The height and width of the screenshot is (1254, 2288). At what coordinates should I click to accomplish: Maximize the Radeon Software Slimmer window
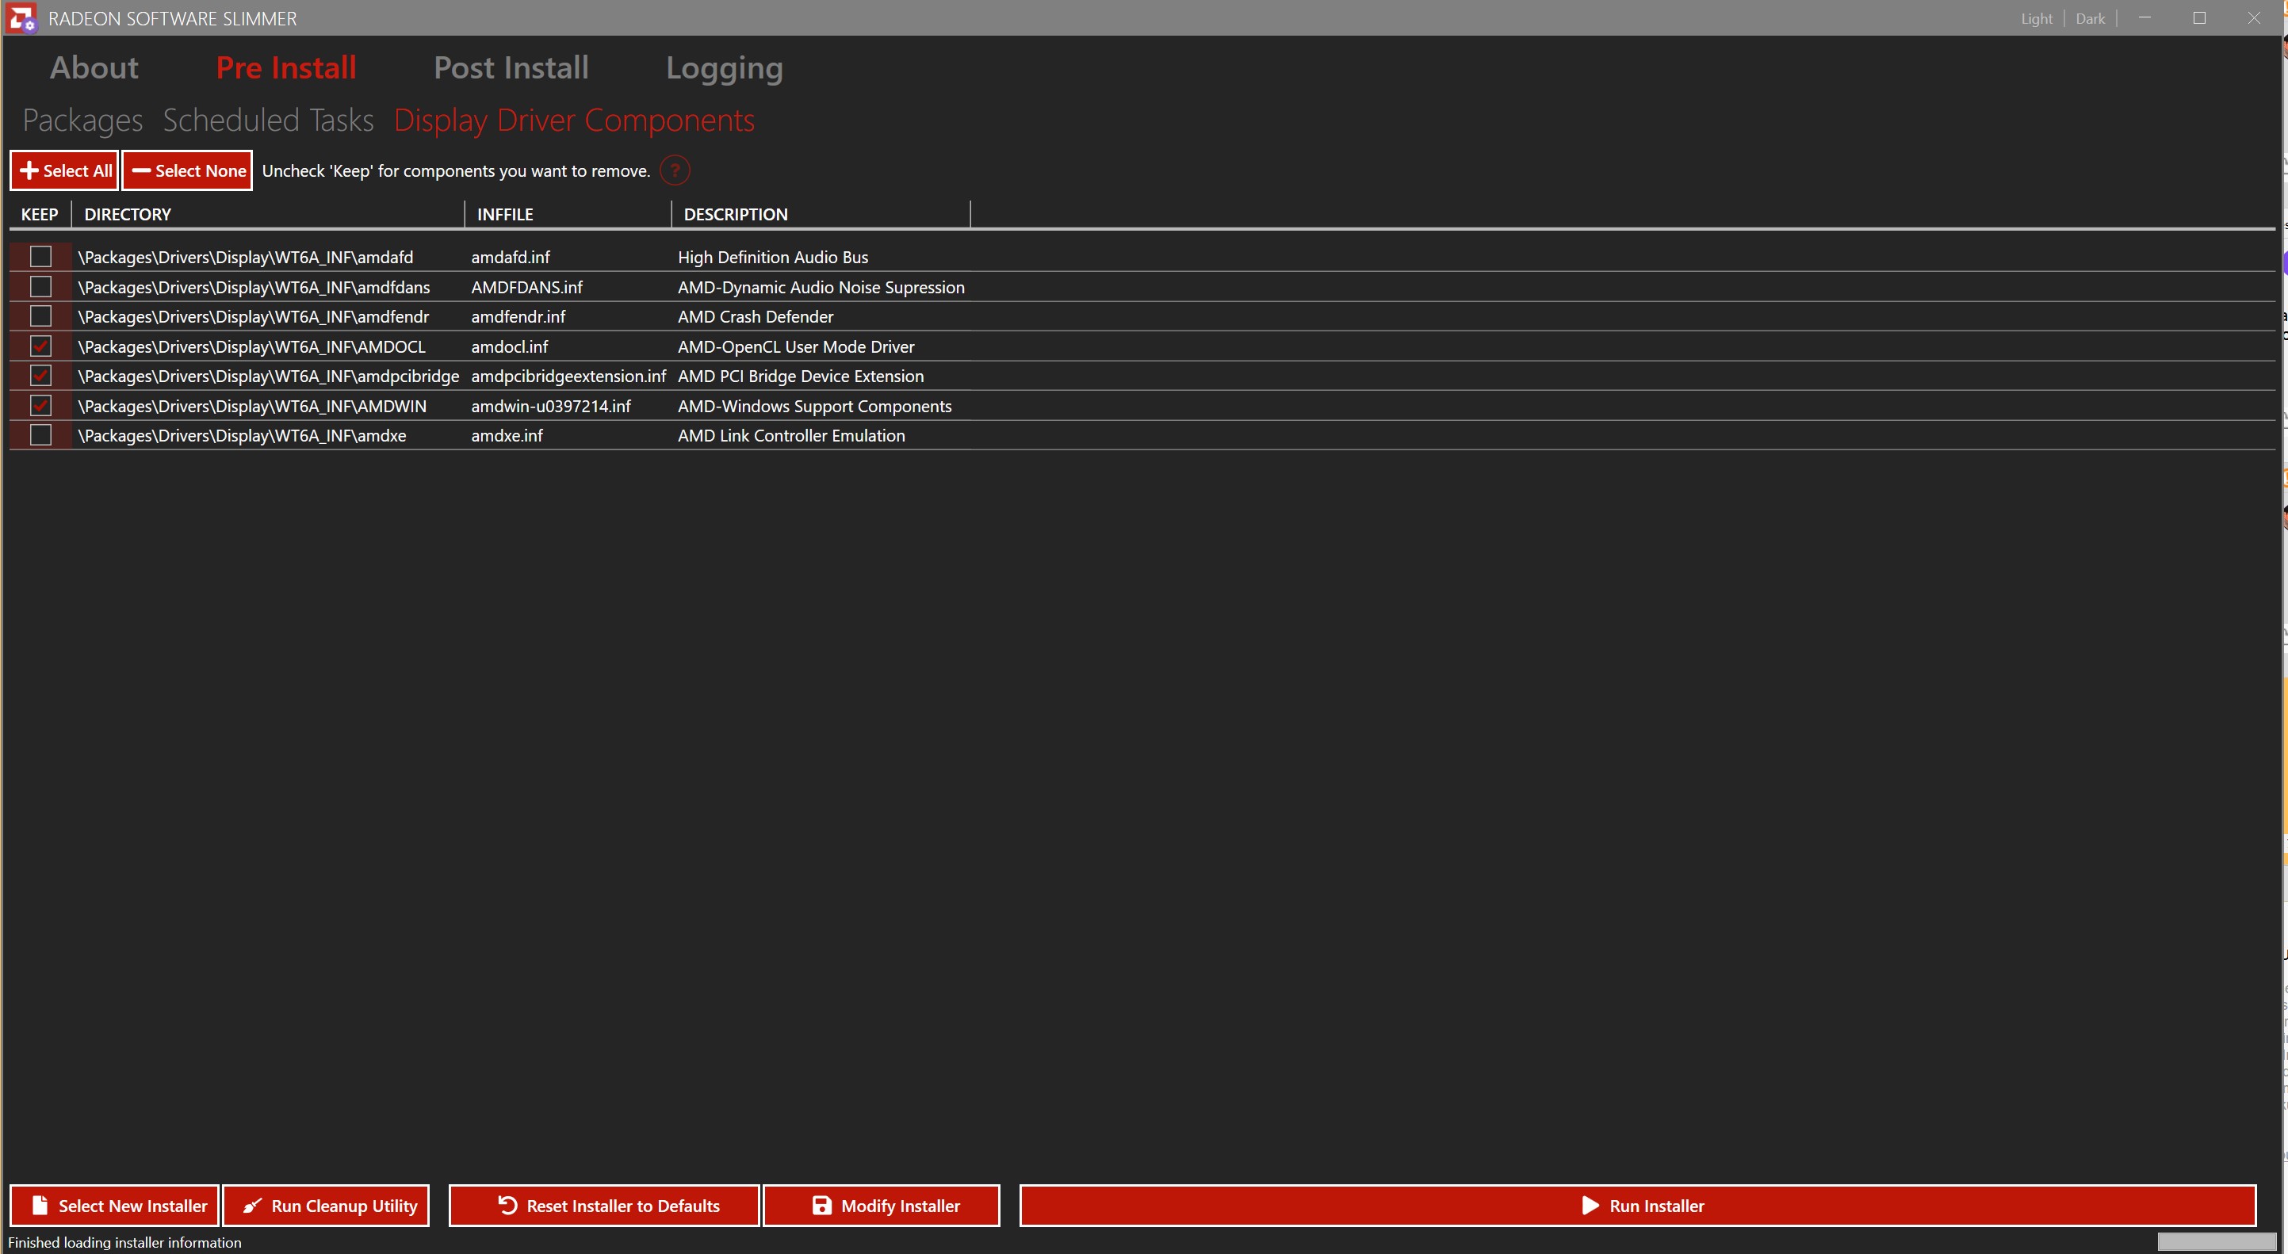2199,17
